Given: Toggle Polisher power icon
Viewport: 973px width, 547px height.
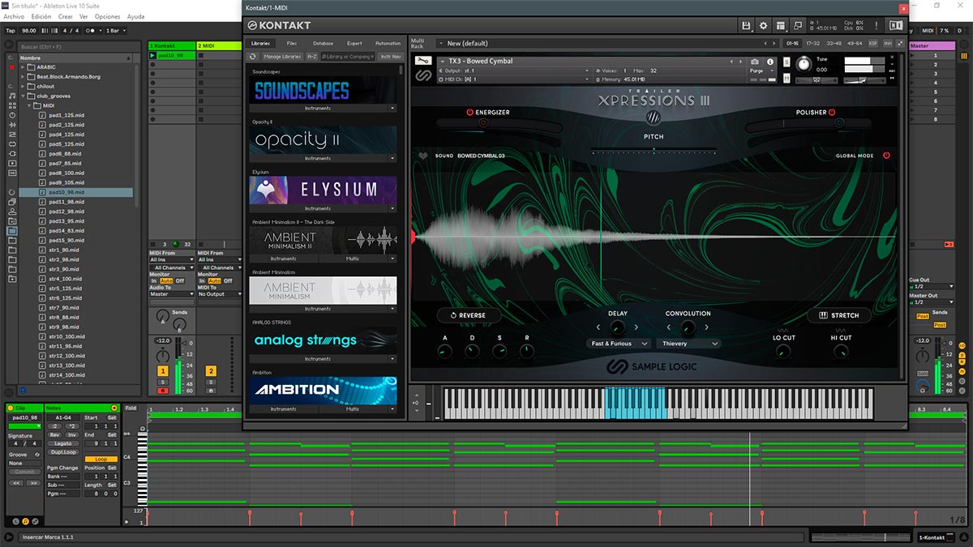Looking at the screenshot, I should pyautogui.click(x=832, y=113).
